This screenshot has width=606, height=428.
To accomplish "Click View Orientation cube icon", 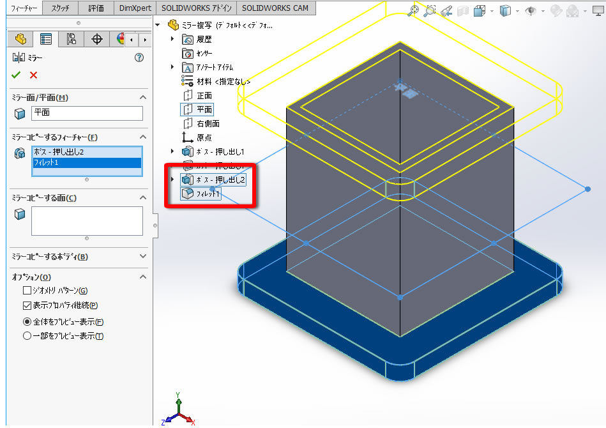I will 480,11.
